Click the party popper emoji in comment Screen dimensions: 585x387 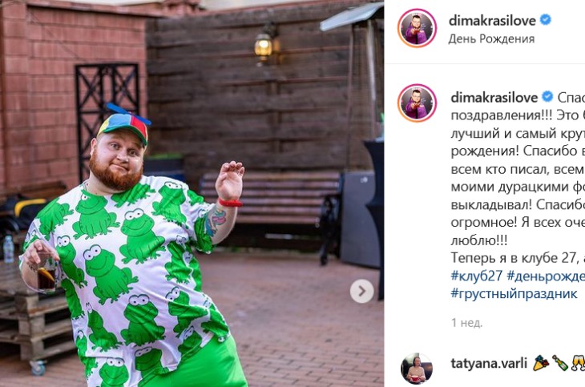541,363
